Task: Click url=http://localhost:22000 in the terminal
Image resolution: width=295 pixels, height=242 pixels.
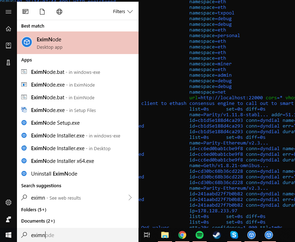Action: [226, 98]
